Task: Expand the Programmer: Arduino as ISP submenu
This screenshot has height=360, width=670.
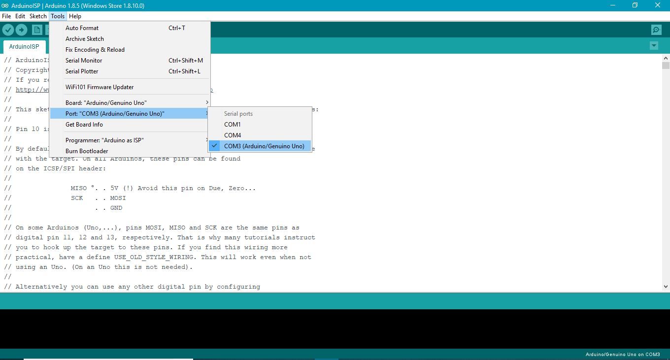Action: click(x=104, y=140)
